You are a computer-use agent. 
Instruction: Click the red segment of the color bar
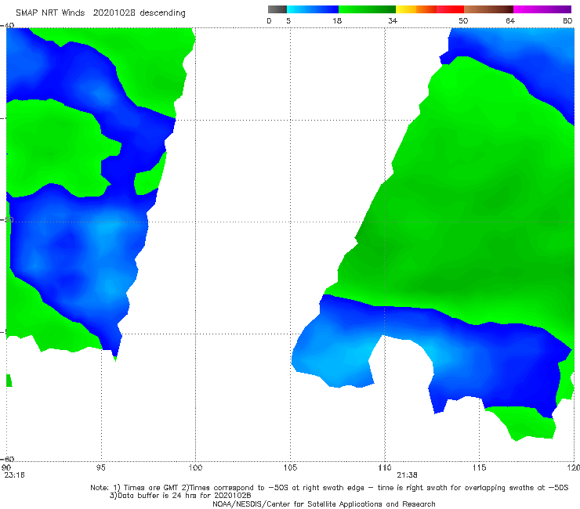coord(450,9)
